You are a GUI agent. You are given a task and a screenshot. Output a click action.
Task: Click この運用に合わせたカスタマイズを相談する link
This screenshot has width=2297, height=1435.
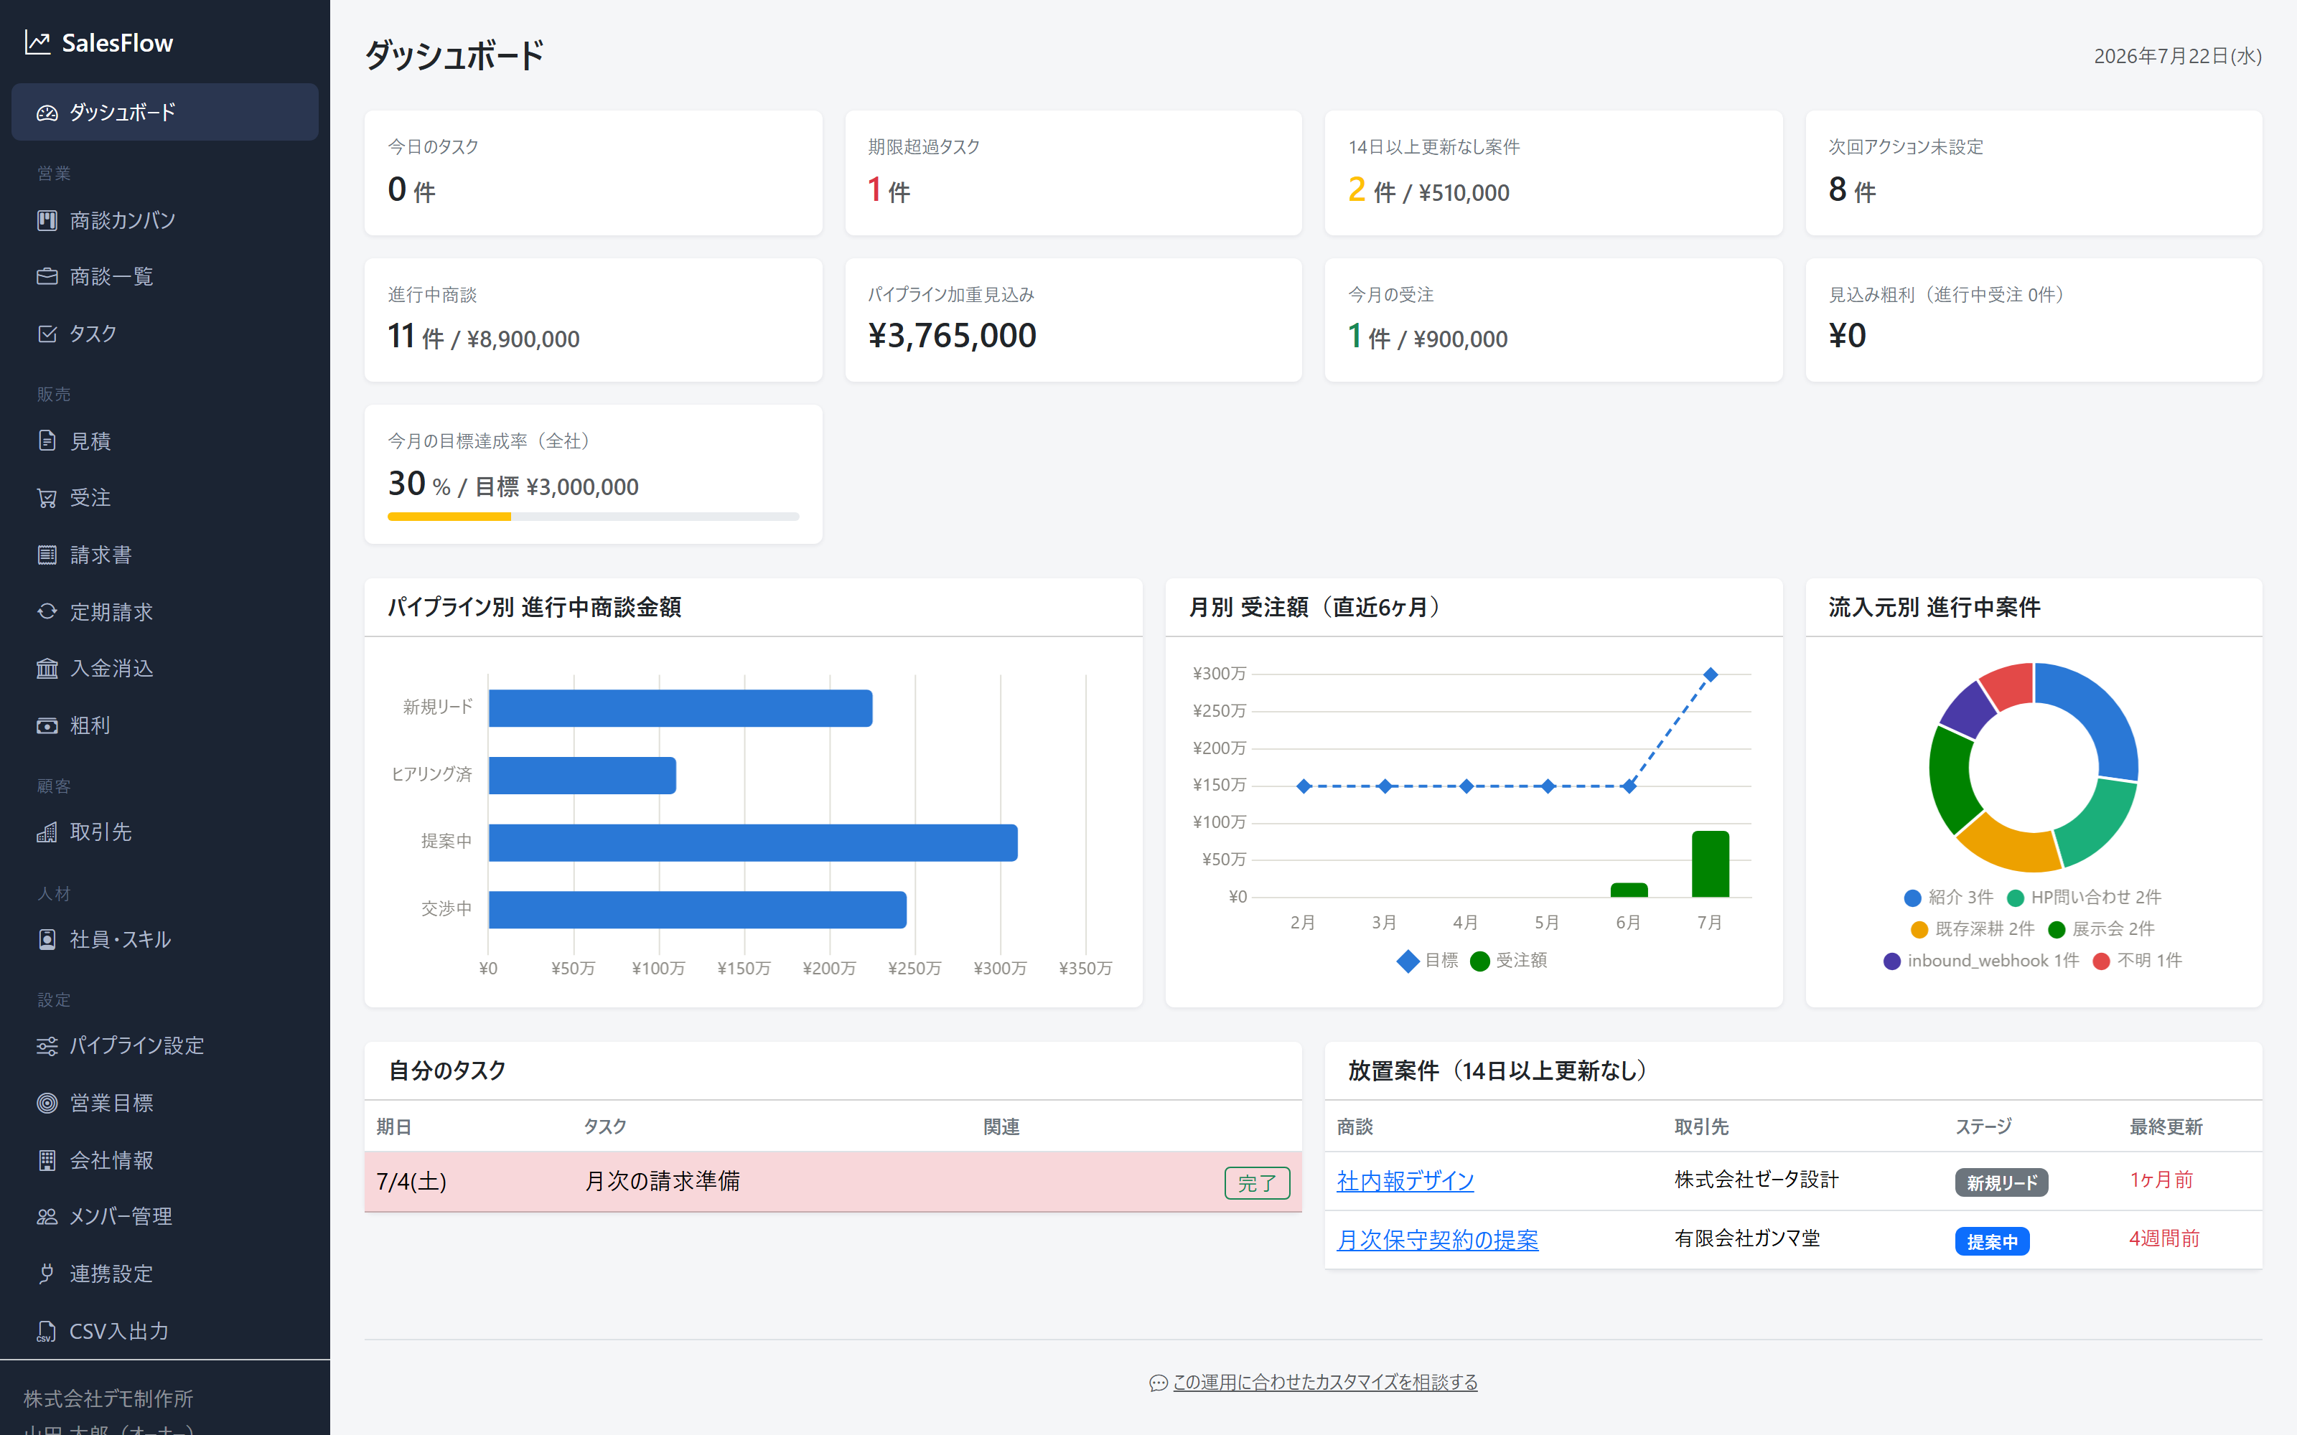tap(1325, 1382)
